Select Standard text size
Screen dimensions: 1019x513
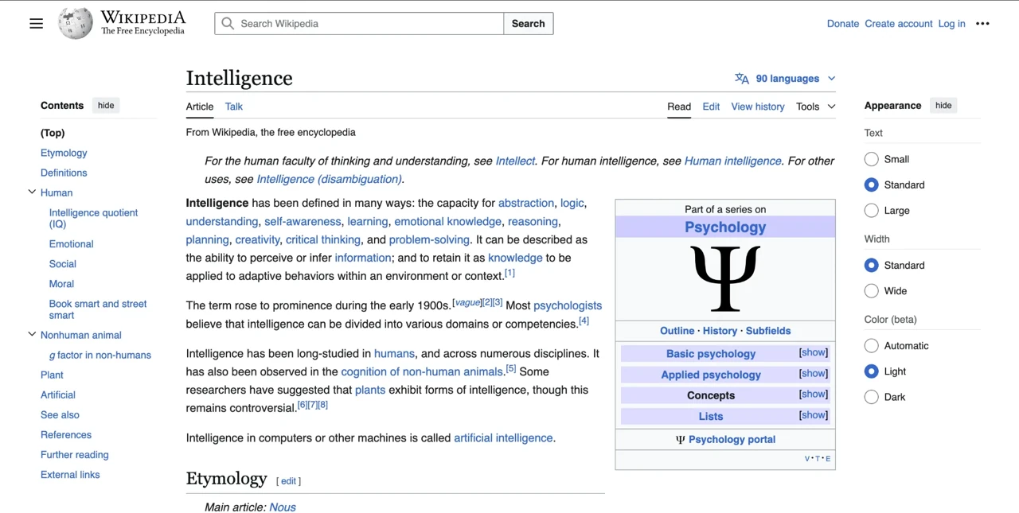click(x=872, y=185)
